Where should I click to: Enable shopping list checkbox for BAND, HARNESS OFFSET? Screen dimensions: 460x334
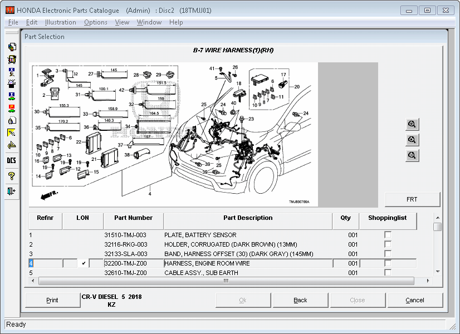[388, 254]
